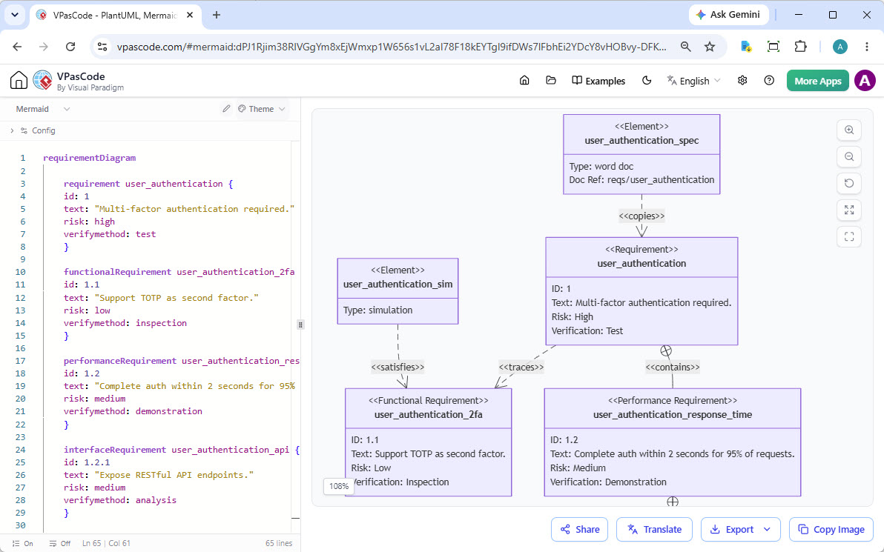Reset the diagram view
Image resolution: width=884 pixels, height=552 pixels.
pos(849,183)
